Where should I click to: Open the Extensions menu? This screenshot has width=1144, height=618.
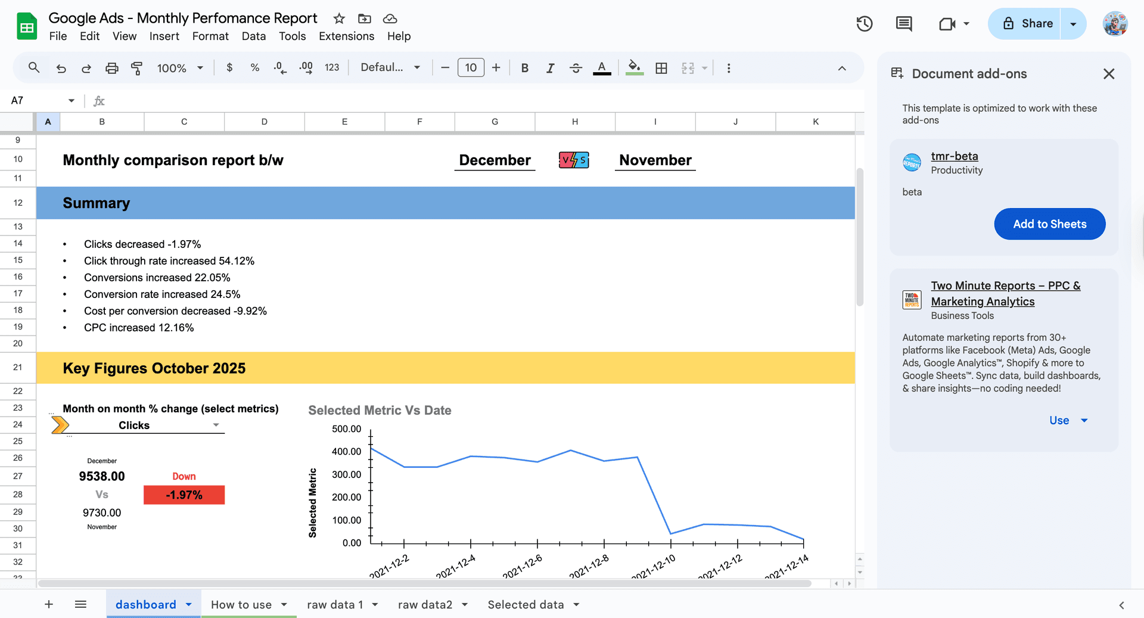[x=346, y=36]
